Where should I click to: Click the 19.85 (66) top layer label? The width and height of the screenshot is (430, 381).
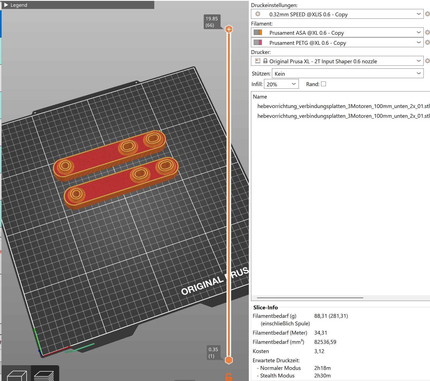212,22
